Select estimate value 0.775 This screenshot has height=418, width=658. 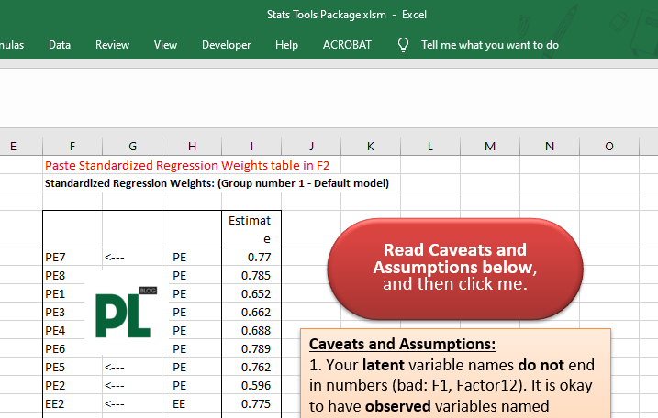[251, 403]
